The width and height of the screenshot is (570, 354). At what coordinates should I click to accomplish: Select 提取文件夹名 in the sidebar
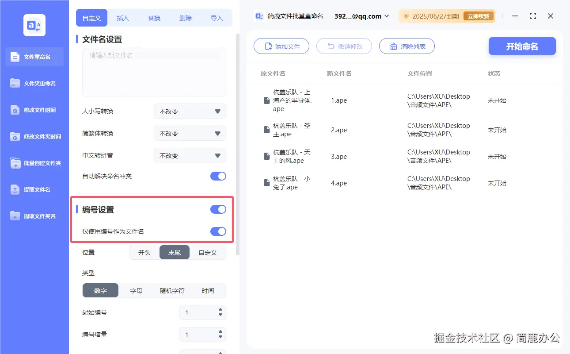(x=34, y=216)
